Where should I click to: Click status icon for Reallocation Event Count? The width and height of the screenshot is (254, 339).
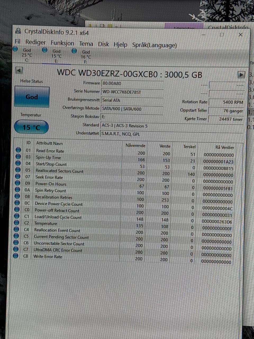16,229
